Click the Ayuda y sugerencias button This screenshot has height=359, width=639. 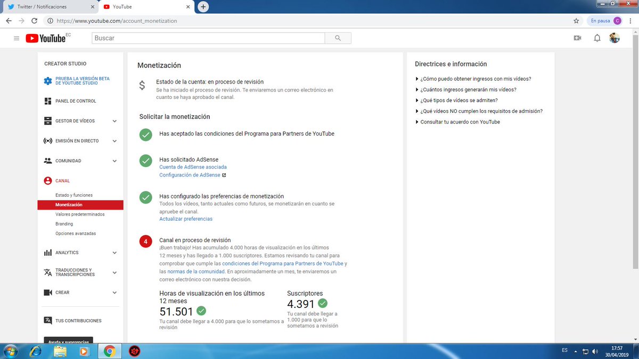click(69, 340)
